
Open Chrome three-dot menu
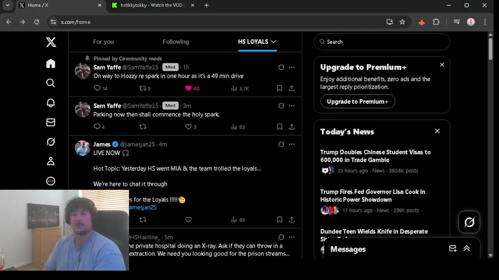click(x=485, y=22)
